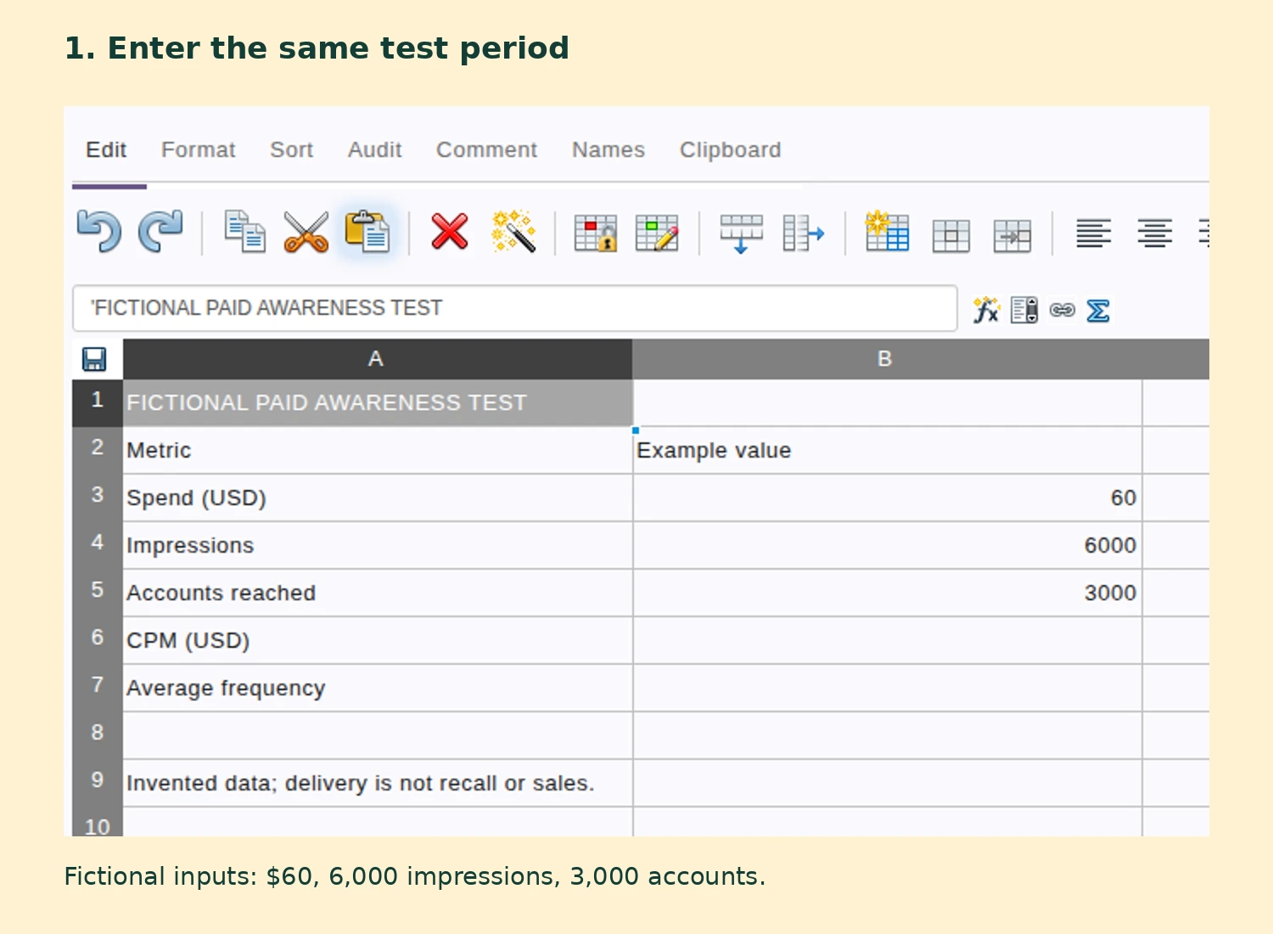Select the Edit tab
Image resolution: width=1273 pixels, height=934 pixels.
tap(106, 150)
